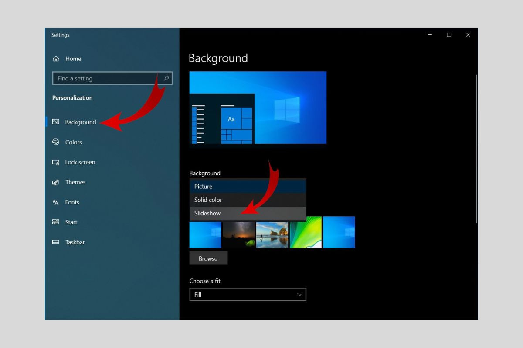Screen dimensions: 523x348
Task: Select the last blue Windows wallpaper thumbnail
Action: click(x=339, y=232)
